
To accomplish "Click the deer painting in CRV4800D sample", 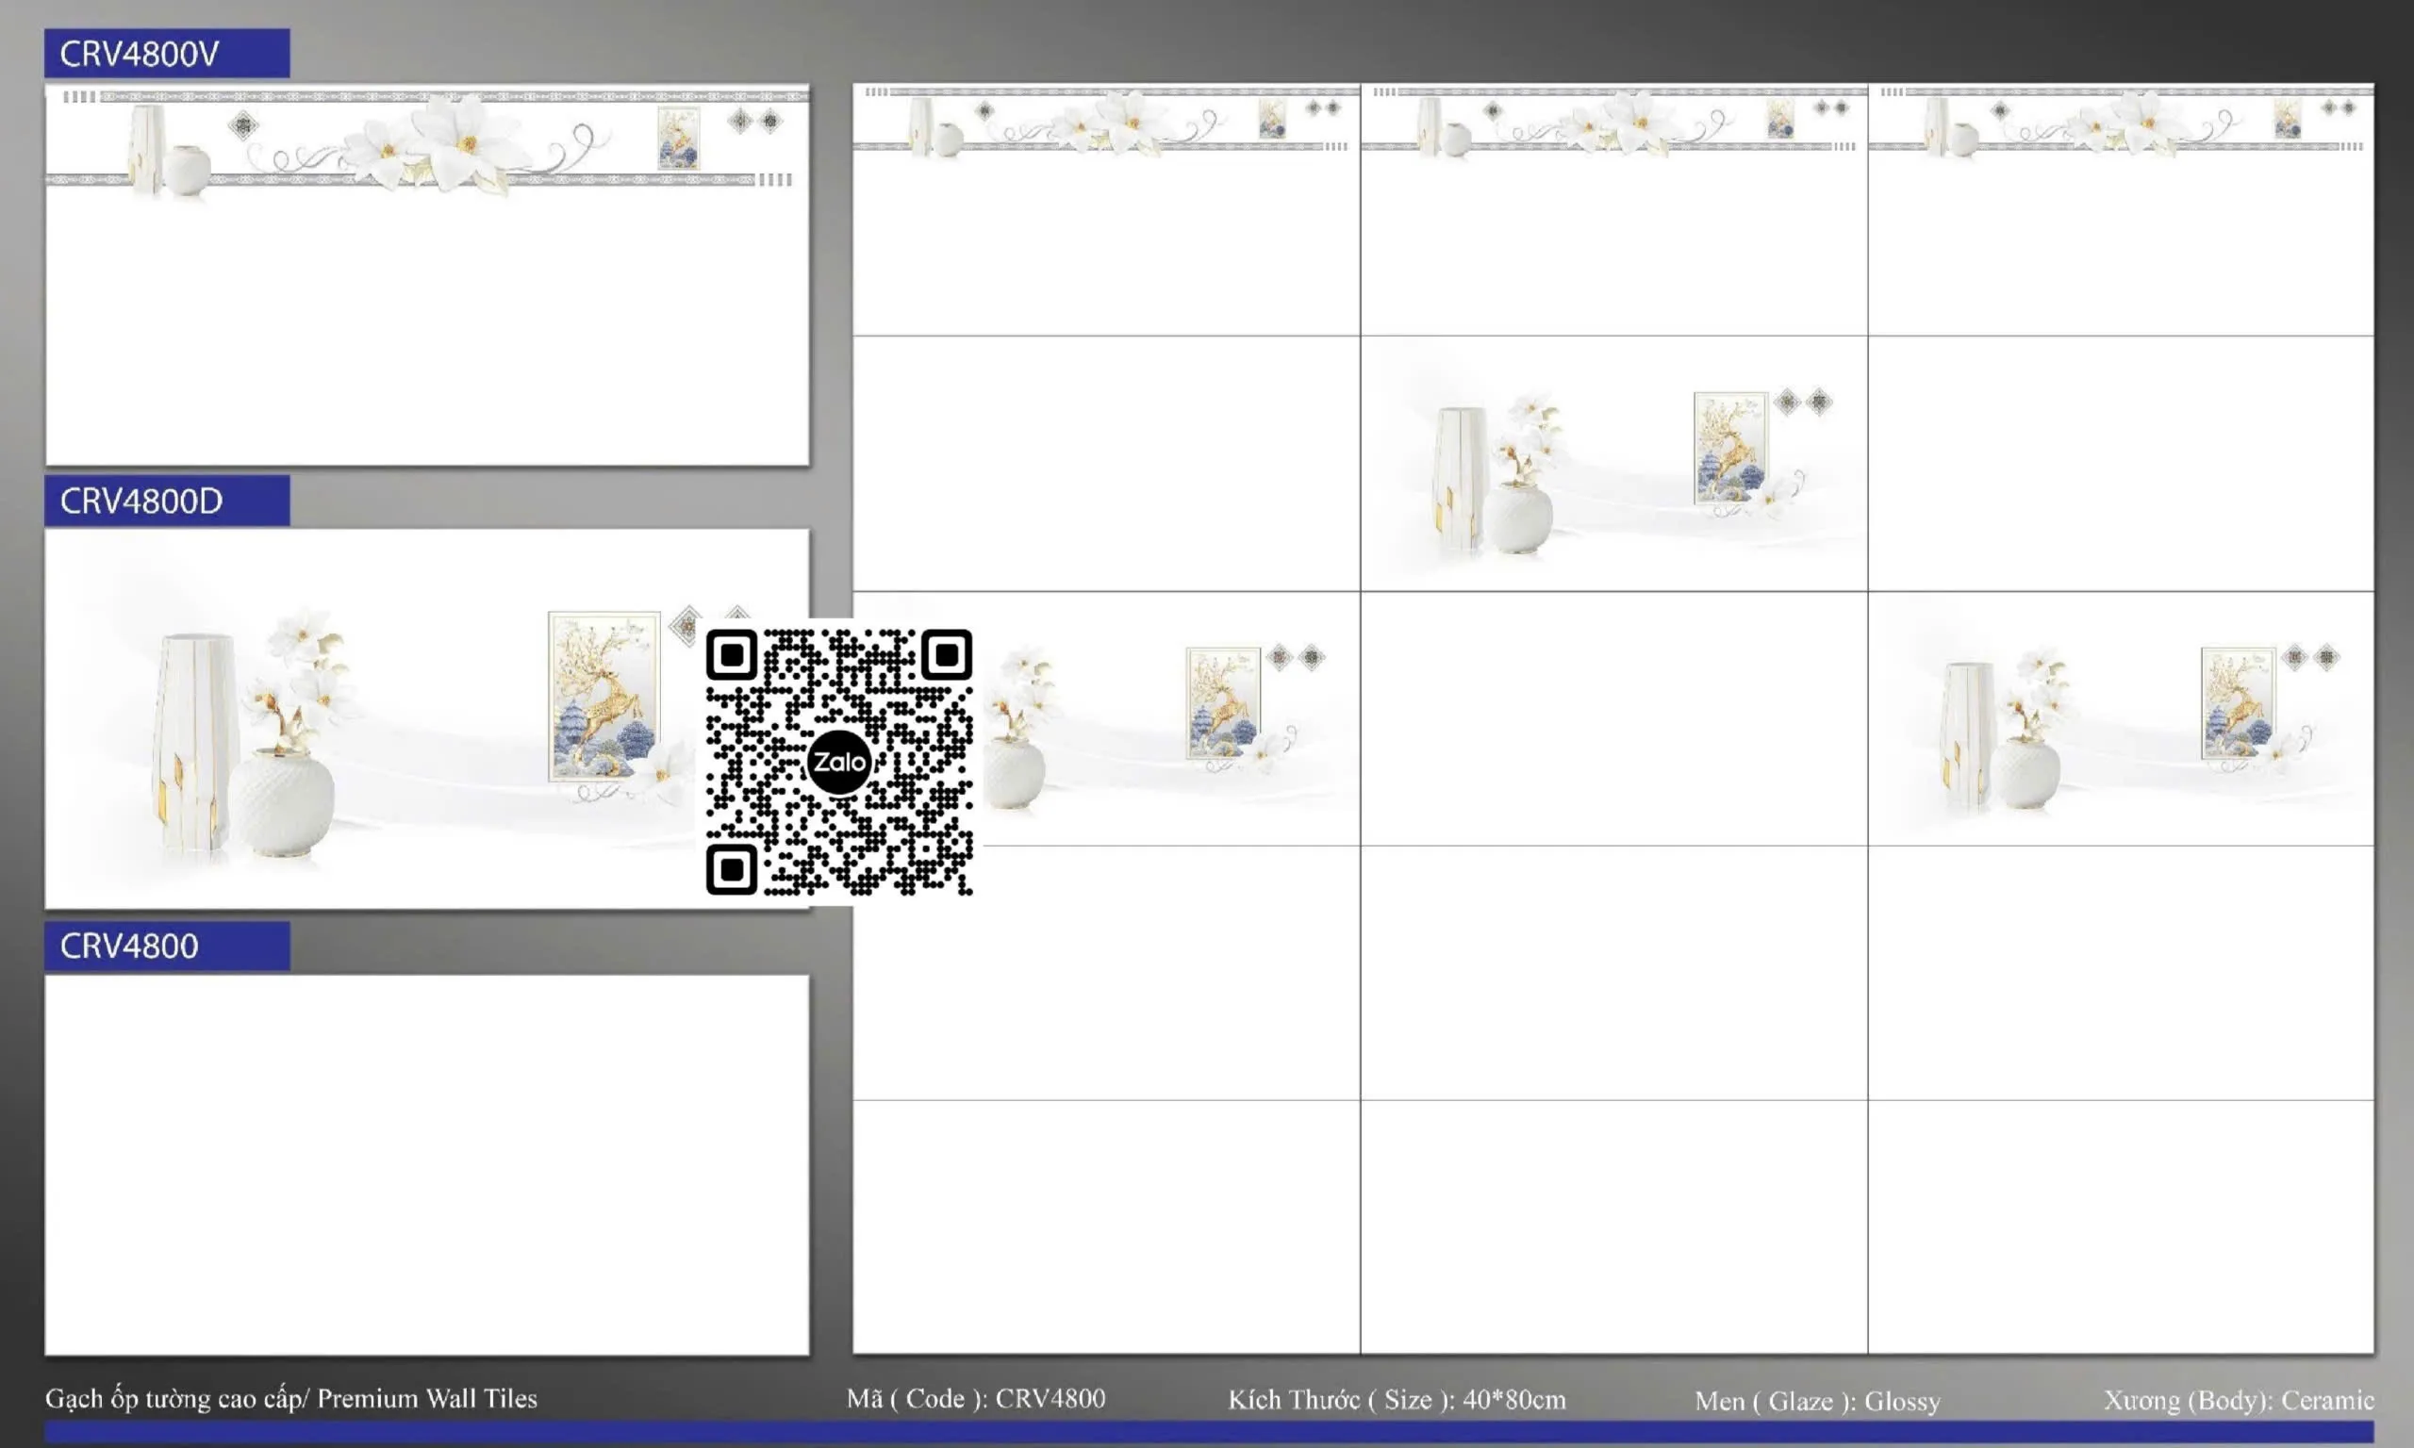I will [604, 696].
